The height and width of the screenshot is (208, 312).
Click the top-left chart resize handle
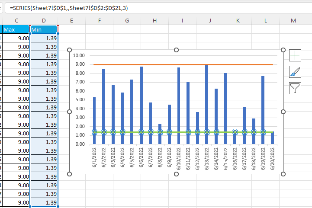pos(69,50)
